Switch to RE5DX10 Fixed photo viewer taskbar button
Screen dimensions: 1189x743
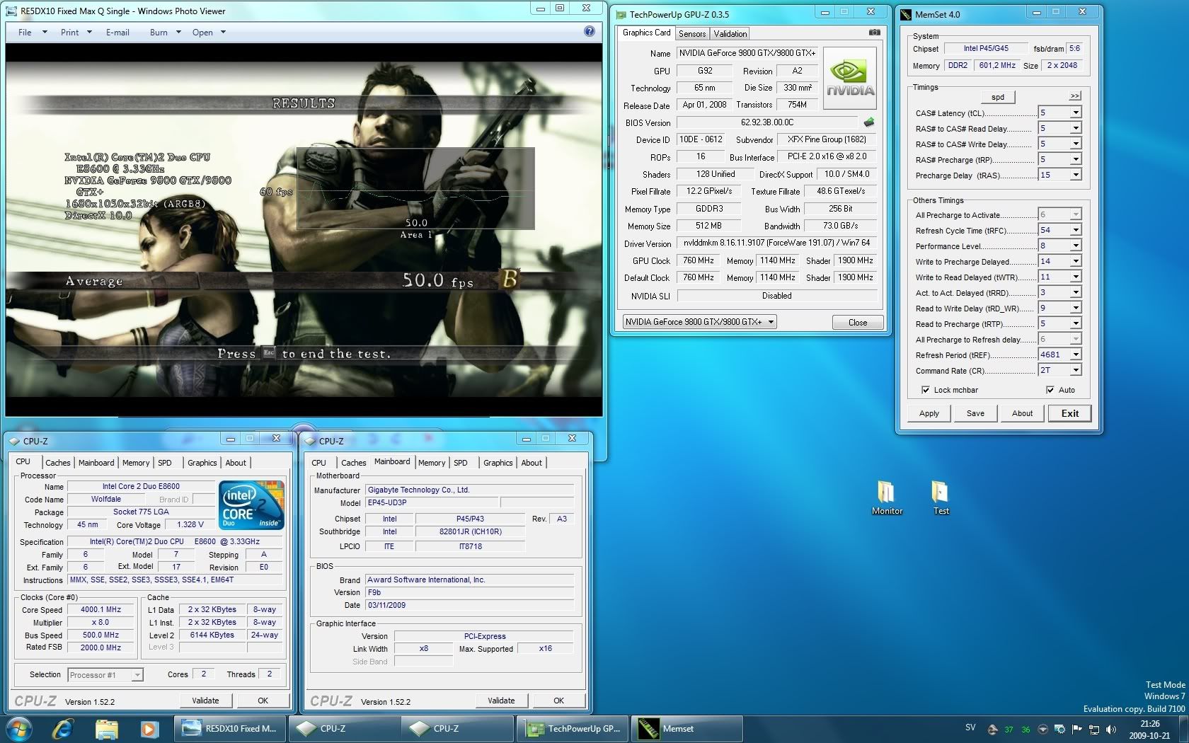pyautogui.click(x=231, y=728)
